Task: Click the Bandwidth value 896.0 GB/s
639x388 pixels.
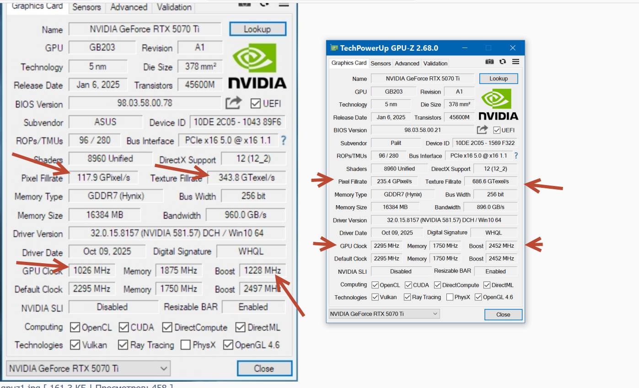Action: [490, 207]
